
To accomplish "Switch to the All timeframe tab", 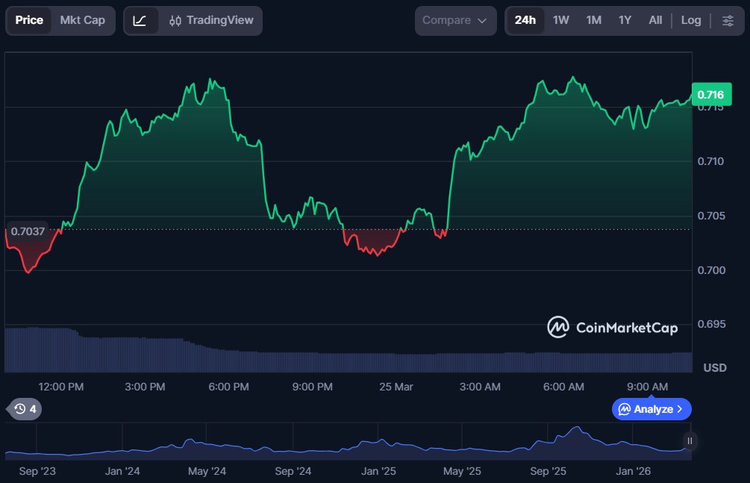I will [x=654, y=20].
